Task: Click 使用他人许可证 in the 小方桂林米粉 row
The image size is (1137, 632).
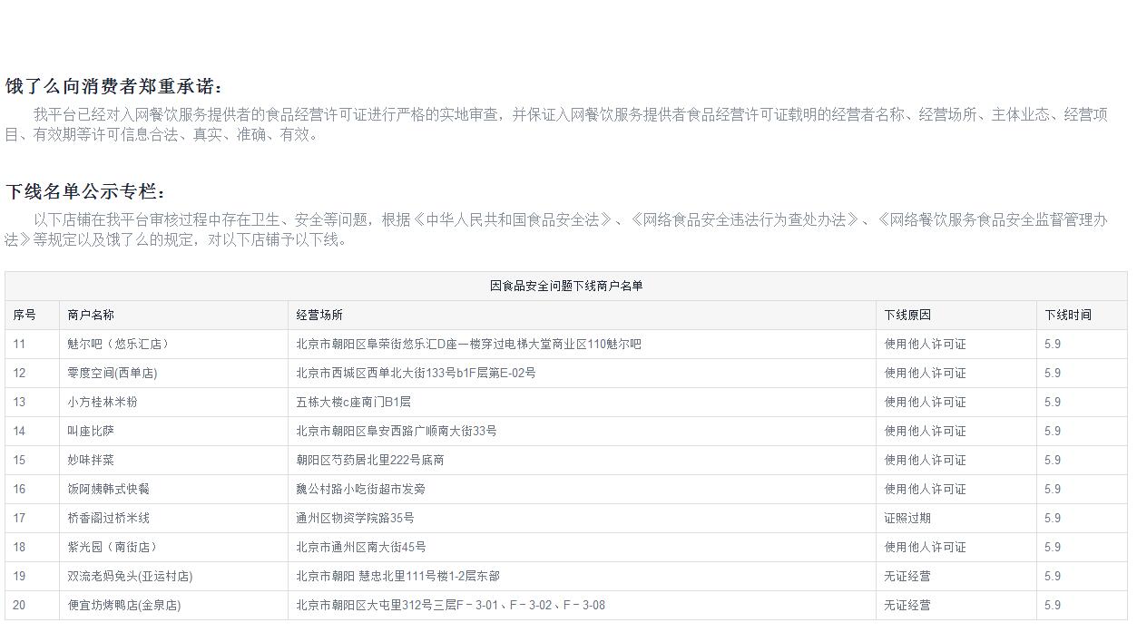Action: tap(925, 402)
